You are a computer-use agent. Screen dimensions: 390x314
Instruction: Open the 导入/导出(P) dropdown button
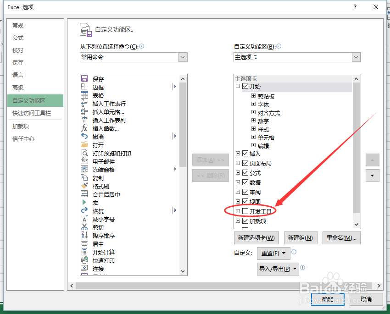pyautogui.click(x=278, y=269)
